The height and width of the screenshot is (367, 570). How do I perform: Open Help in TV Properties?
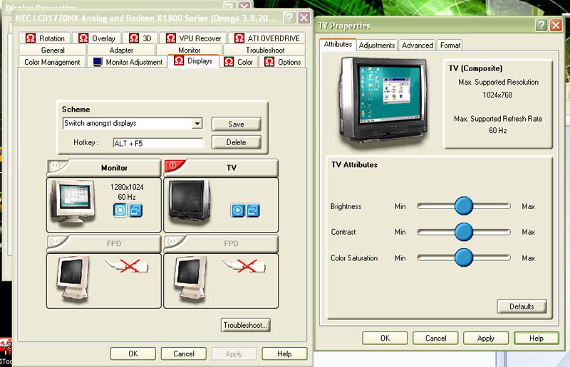(x=537, y=339)
